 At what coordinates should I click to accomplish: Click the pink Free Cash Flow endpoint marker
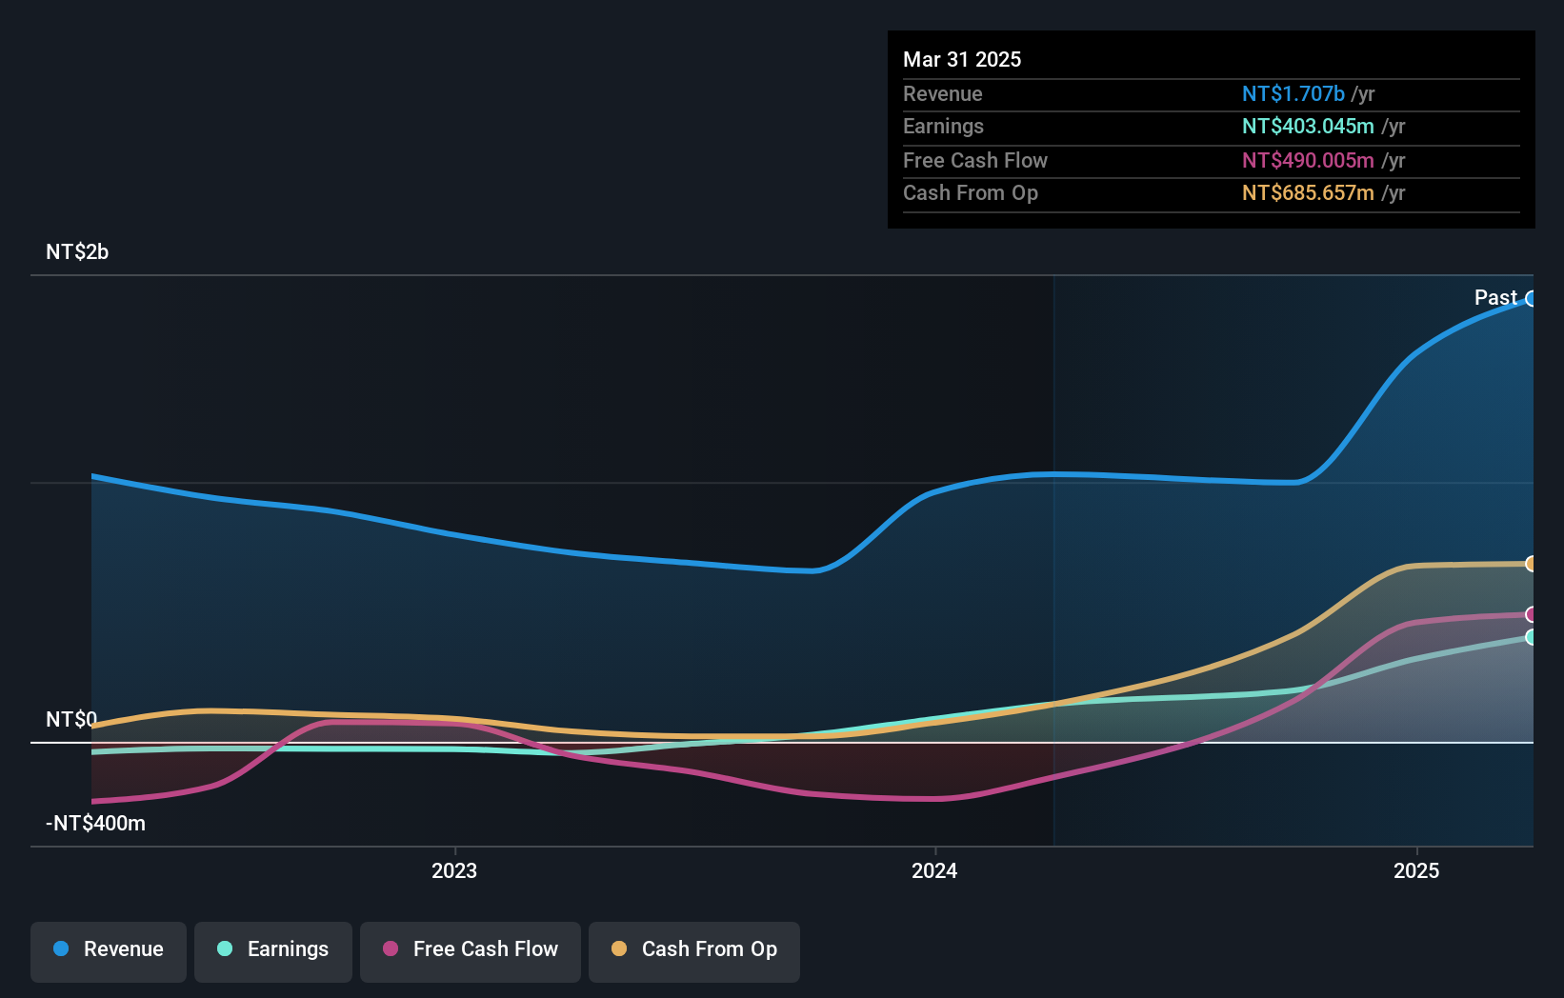pos(1531,614)
